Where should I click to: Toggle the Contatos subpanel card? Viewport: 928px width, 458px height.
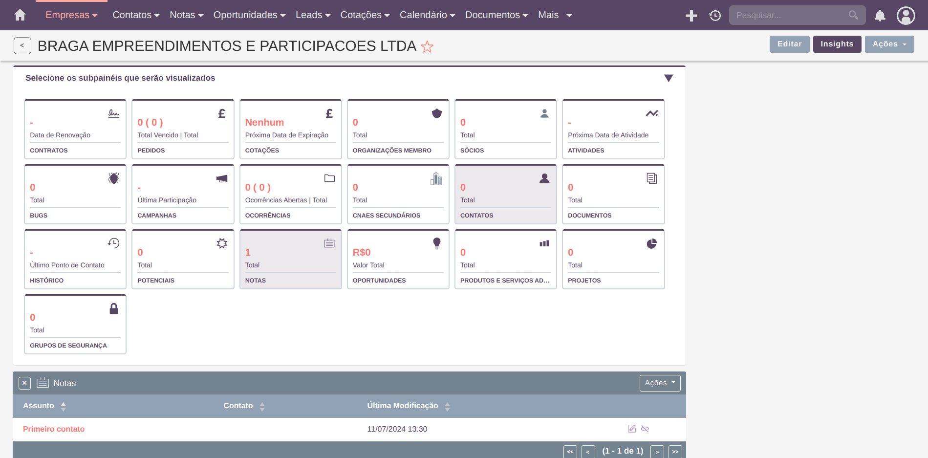click(505, 194)
